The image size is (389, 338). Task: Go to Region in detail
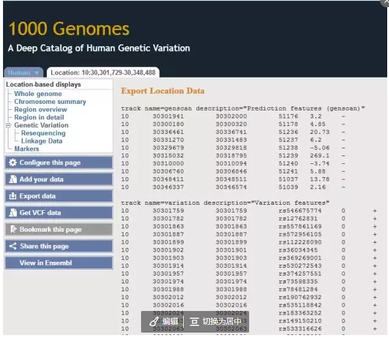[x=39, y=118]
